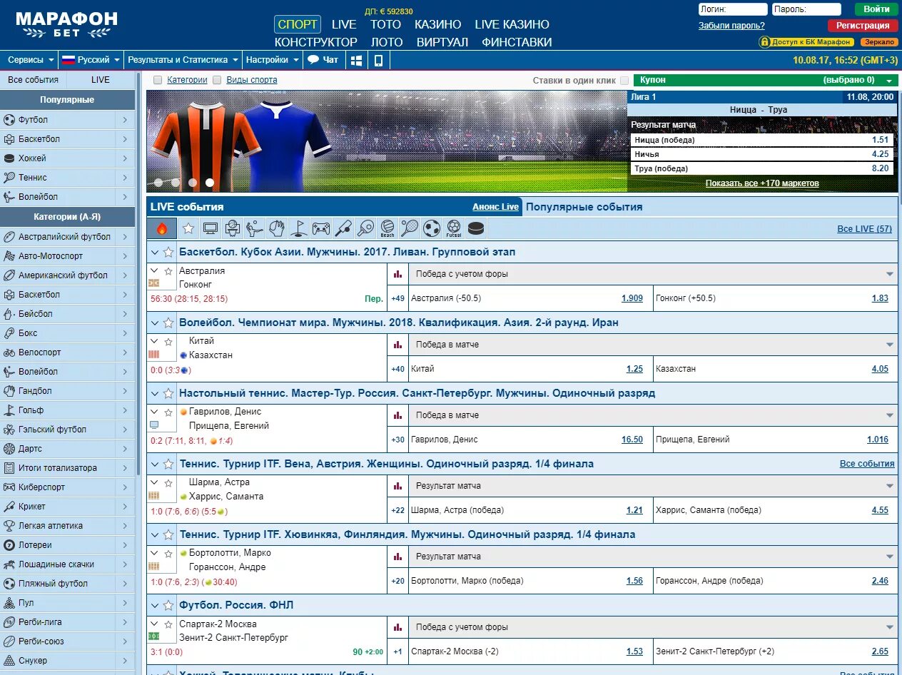Switch to the LIVE top menu item
The width and height of the screenshot is (902, 675).
[x=344, y=24]
